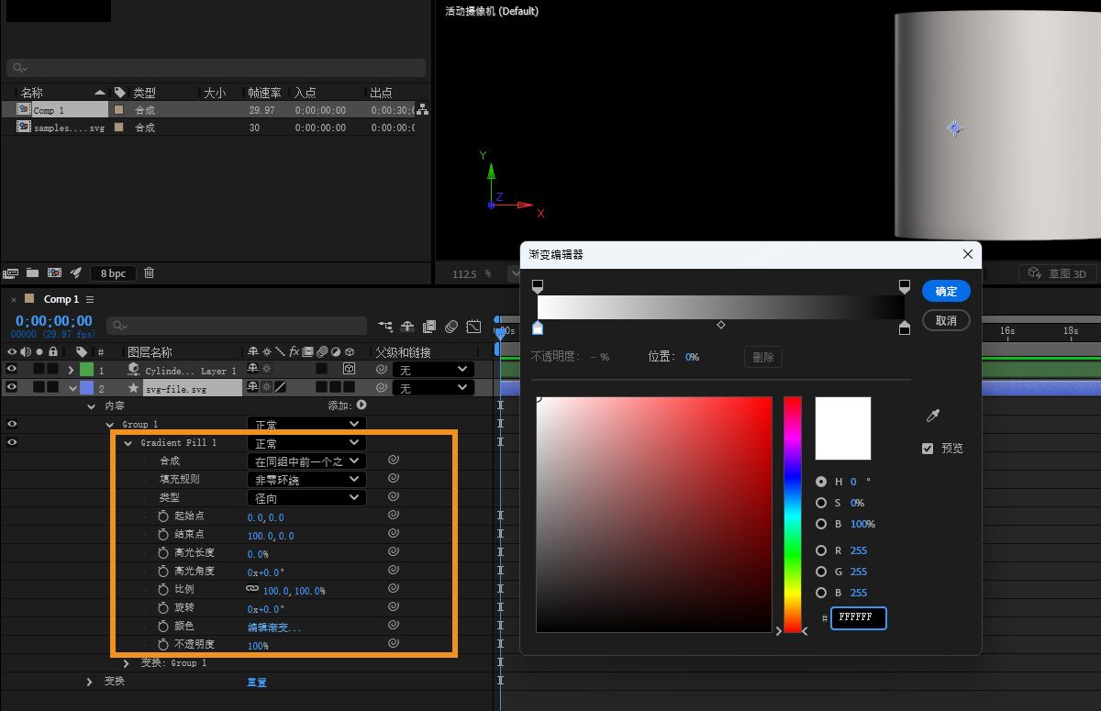Select the S saturation radio button
The width and height of the screenshot is (1101, 711).
tap(821, 503)
